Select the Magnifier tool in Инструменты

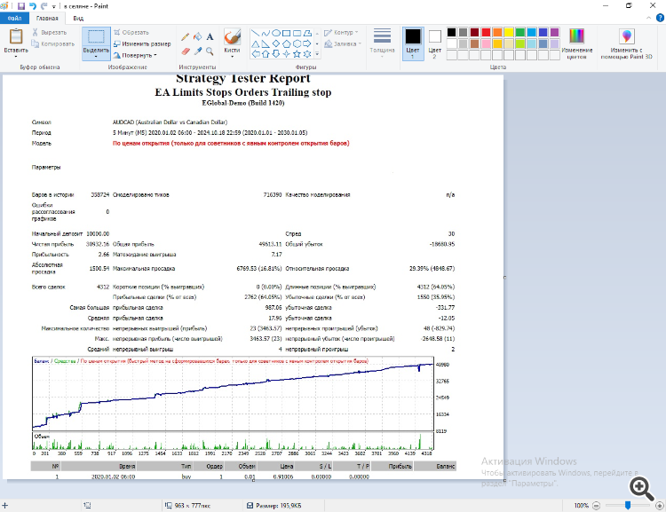point(210,51)
